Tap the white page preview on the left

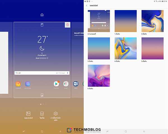point(4,63)
